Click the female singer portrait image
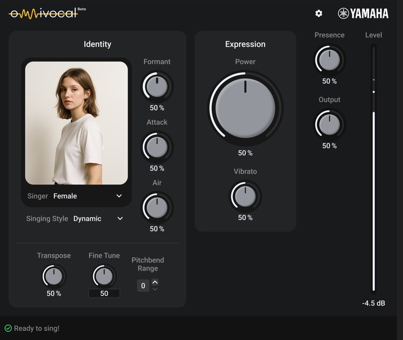 [x=76, y=123]
